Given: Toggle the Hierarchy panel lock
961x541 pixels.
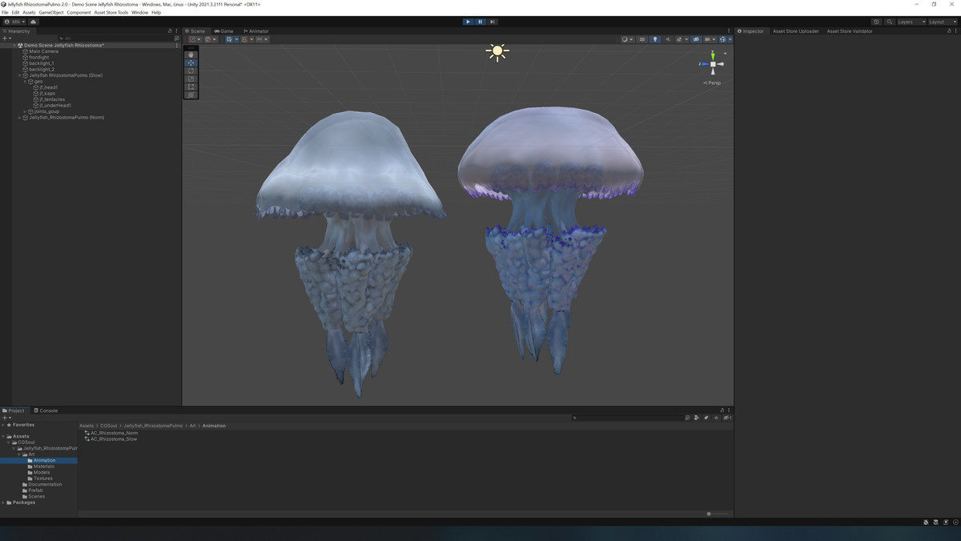Looking at the screenshot, I should tap(170, 31).
